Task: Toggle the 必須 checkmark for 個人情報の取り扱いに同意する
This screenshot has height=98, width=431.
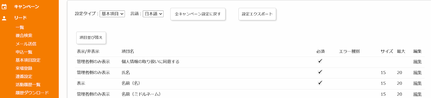Action: [320, 61]
